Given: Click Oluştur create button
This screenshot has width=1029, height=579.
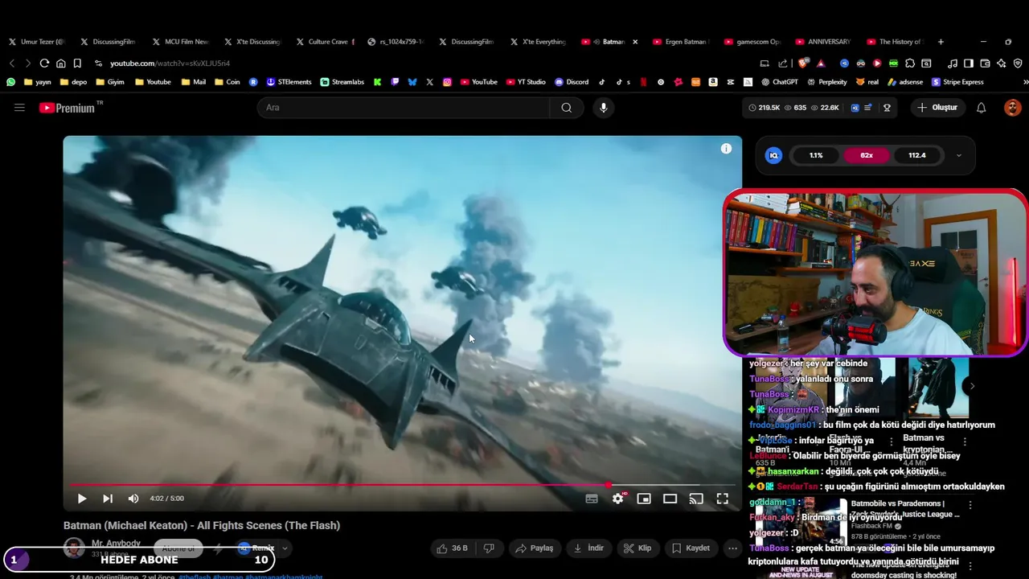Looking at the screenshot, I should [x=937, y=108].
